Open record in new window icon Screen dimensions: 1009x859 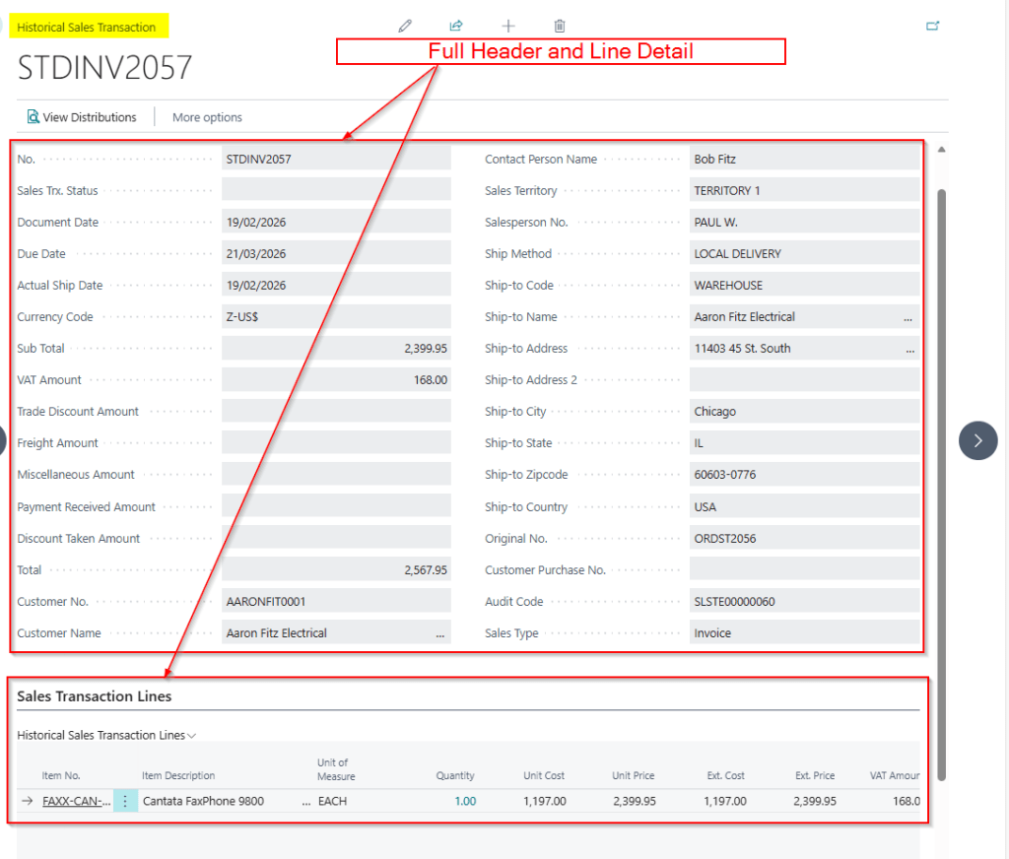pos(932,27)
